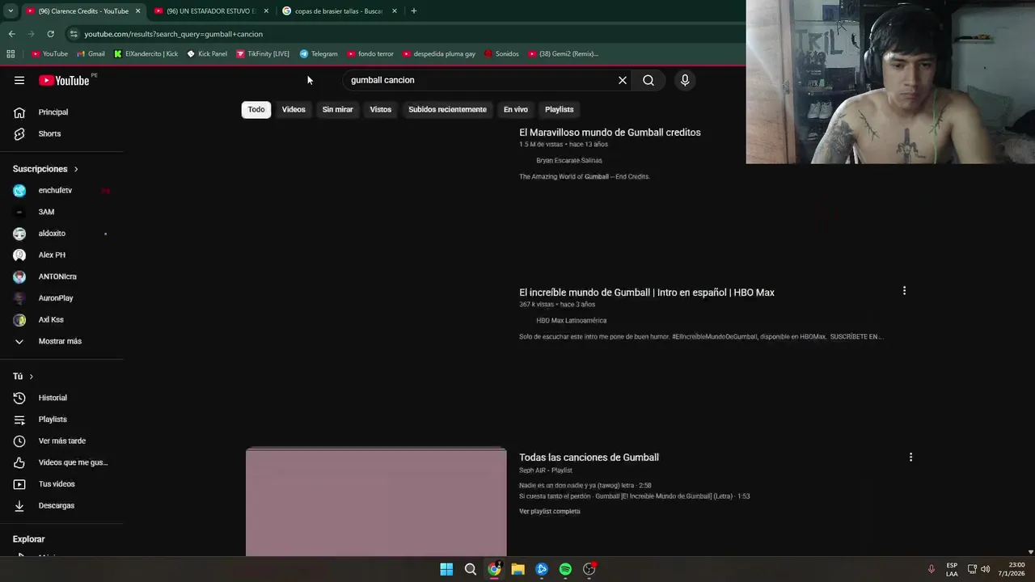
Task: Expand the Suscripciones section
Action: [45, 169]
